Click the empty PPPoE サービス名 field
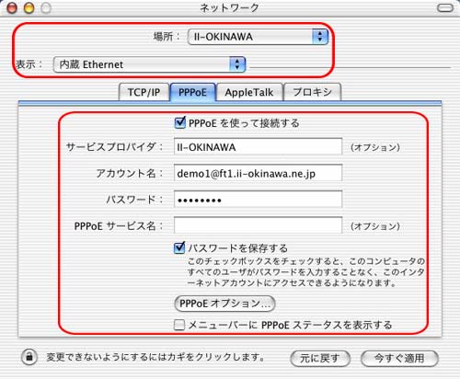 point(258,225)
